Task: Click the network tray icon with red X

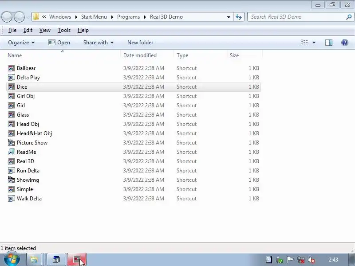Action: [301, 260]
